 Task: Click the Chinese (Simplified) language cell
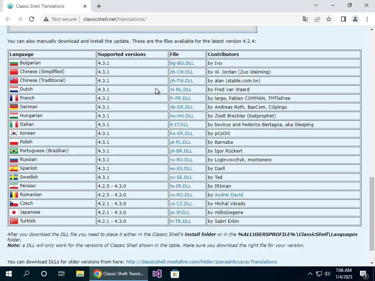point(52,72)
